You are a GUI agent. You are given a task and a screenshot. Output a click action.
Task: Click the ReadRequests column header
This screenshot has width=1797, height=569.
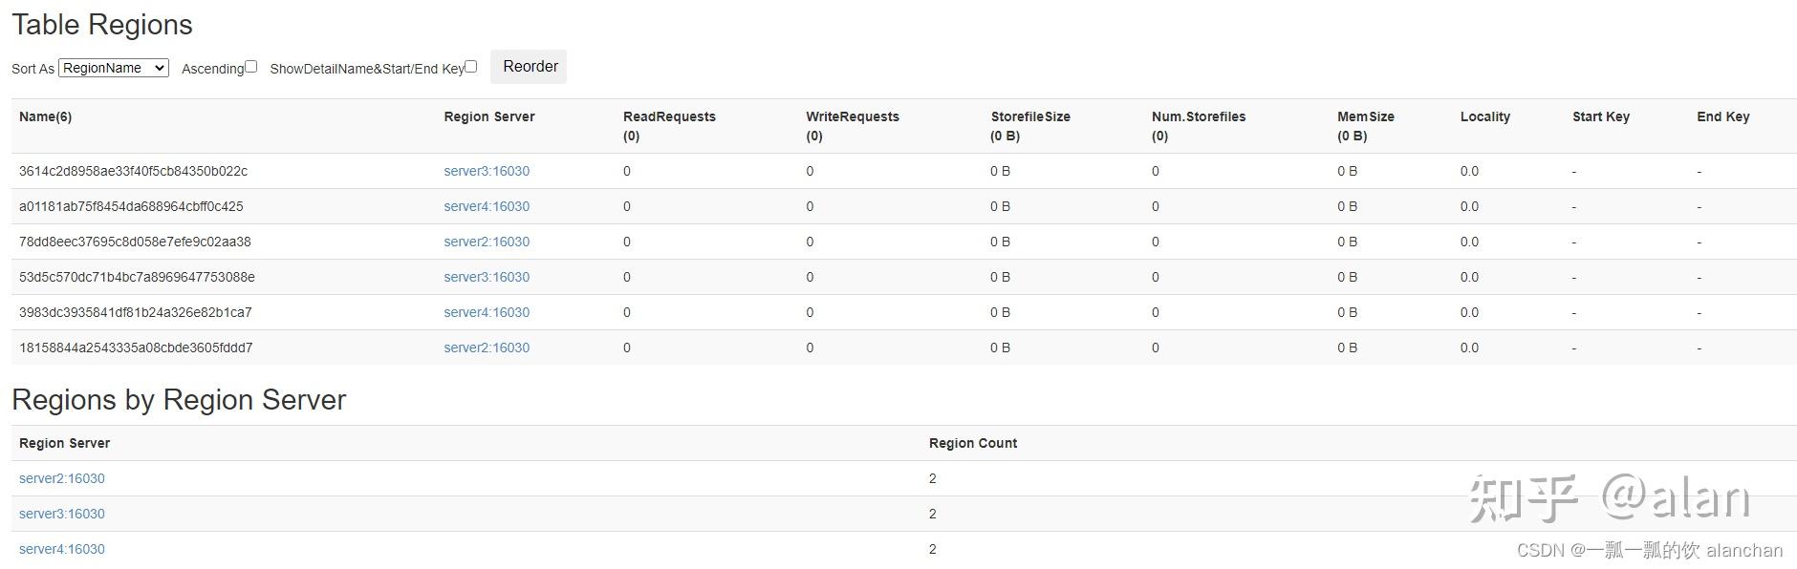[x=669, y=116]
